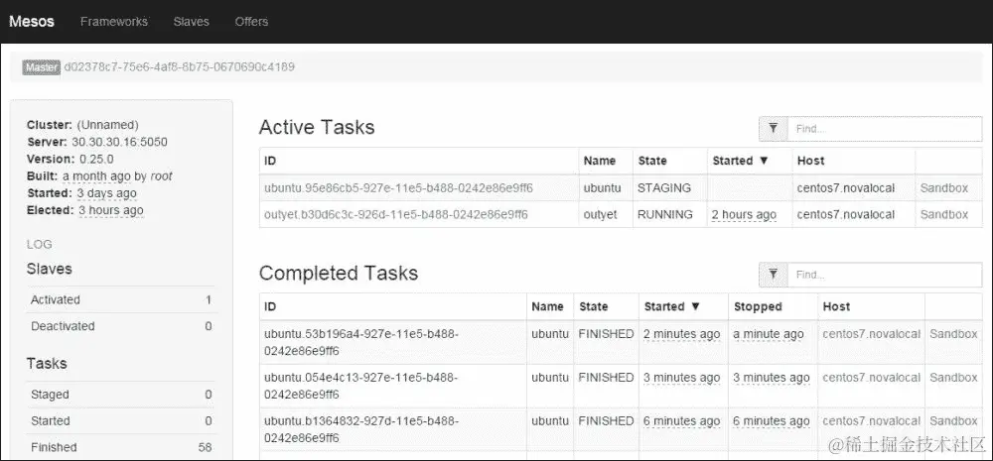
Task: Open Sandbox for task ubuntu.53b196a4
Action: tap(953, 334)
